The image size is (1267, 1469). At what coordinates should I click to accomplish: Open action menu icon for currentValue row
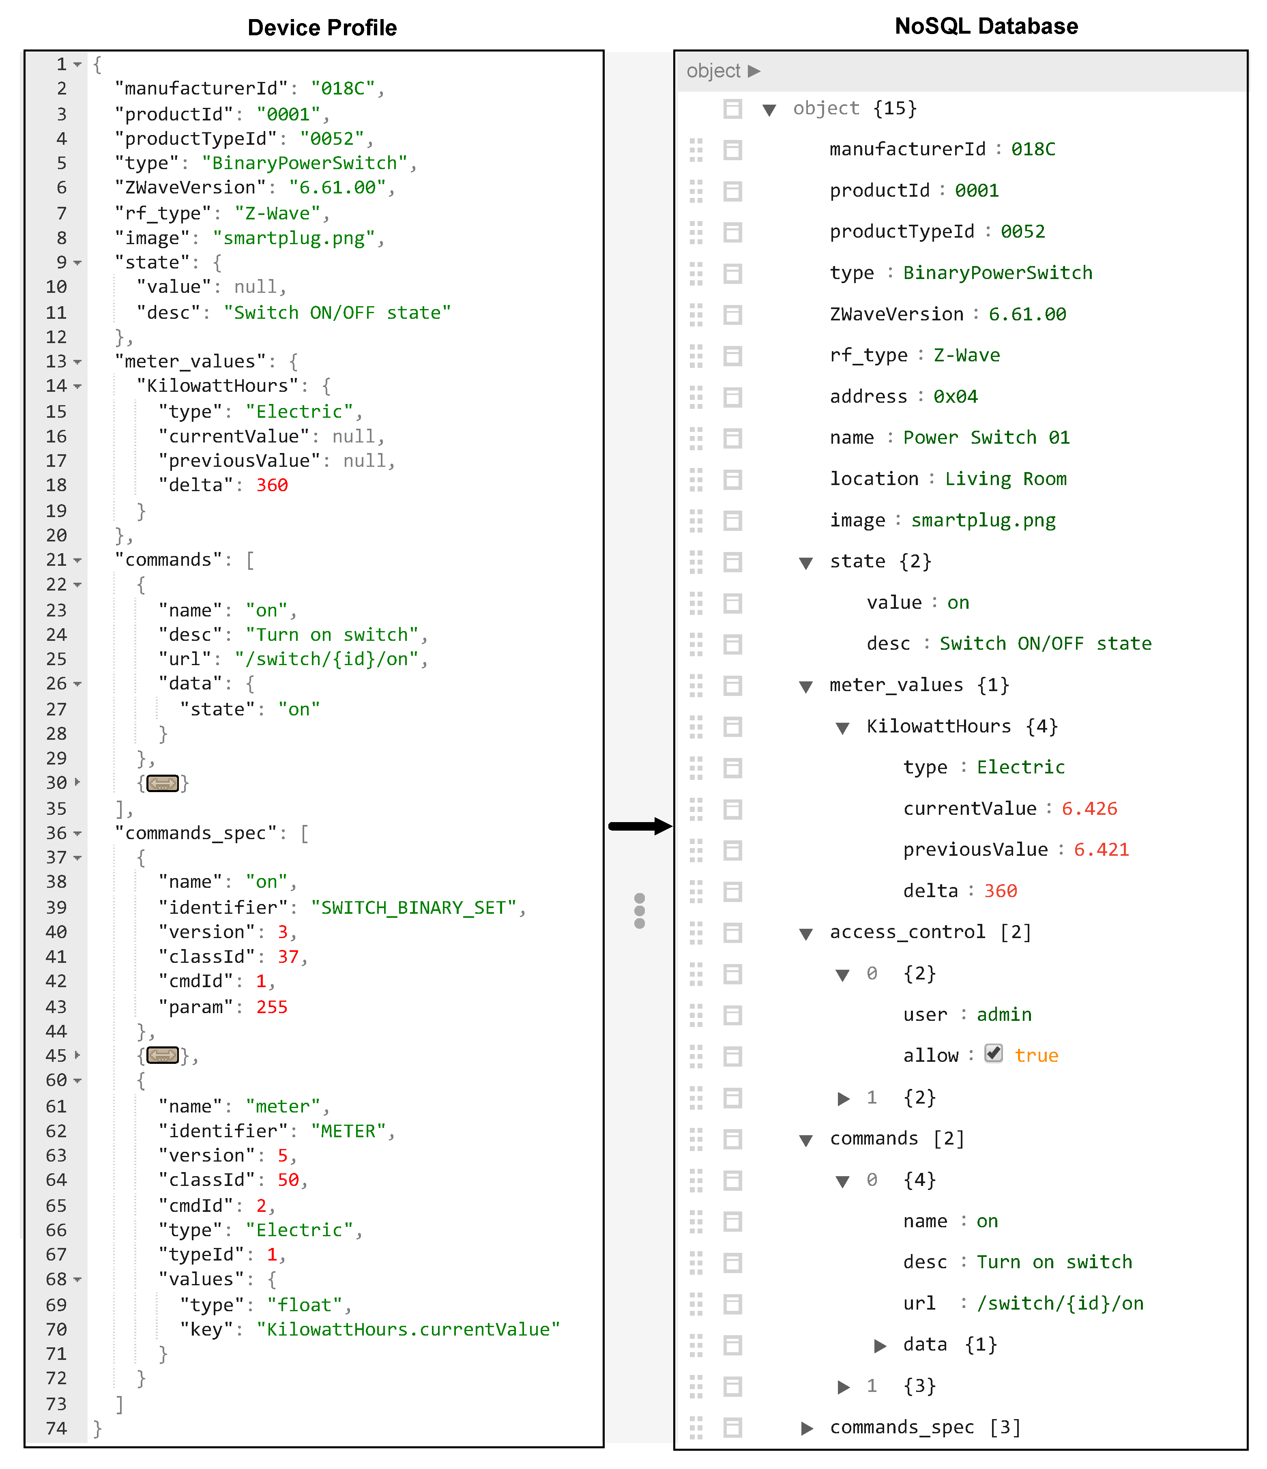tap(732, 809)
